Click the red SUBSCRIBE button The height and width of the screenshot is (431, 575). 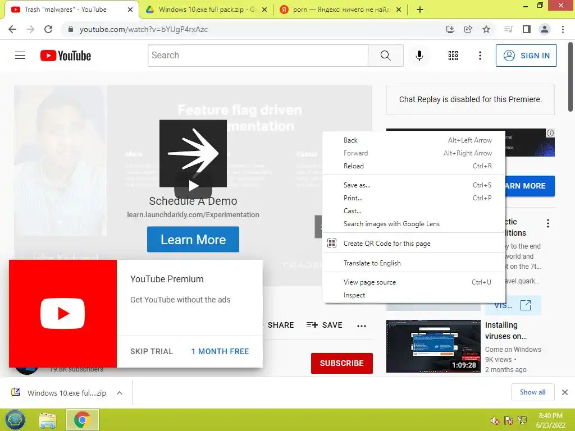[x=342, y=363]
